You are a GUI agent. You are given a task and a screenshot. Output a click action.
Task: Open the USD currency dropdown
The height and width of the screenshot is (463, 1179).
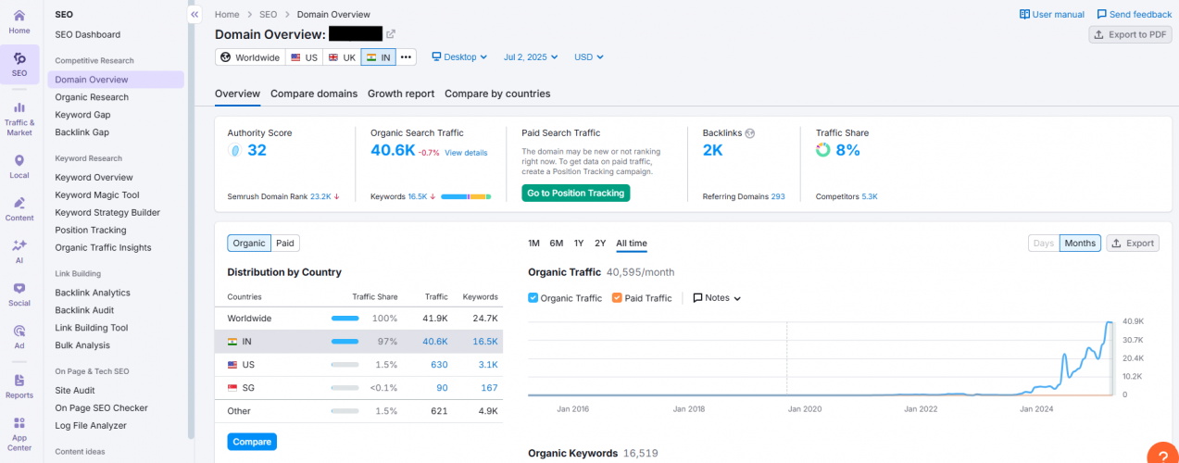[x=589, y=57]
